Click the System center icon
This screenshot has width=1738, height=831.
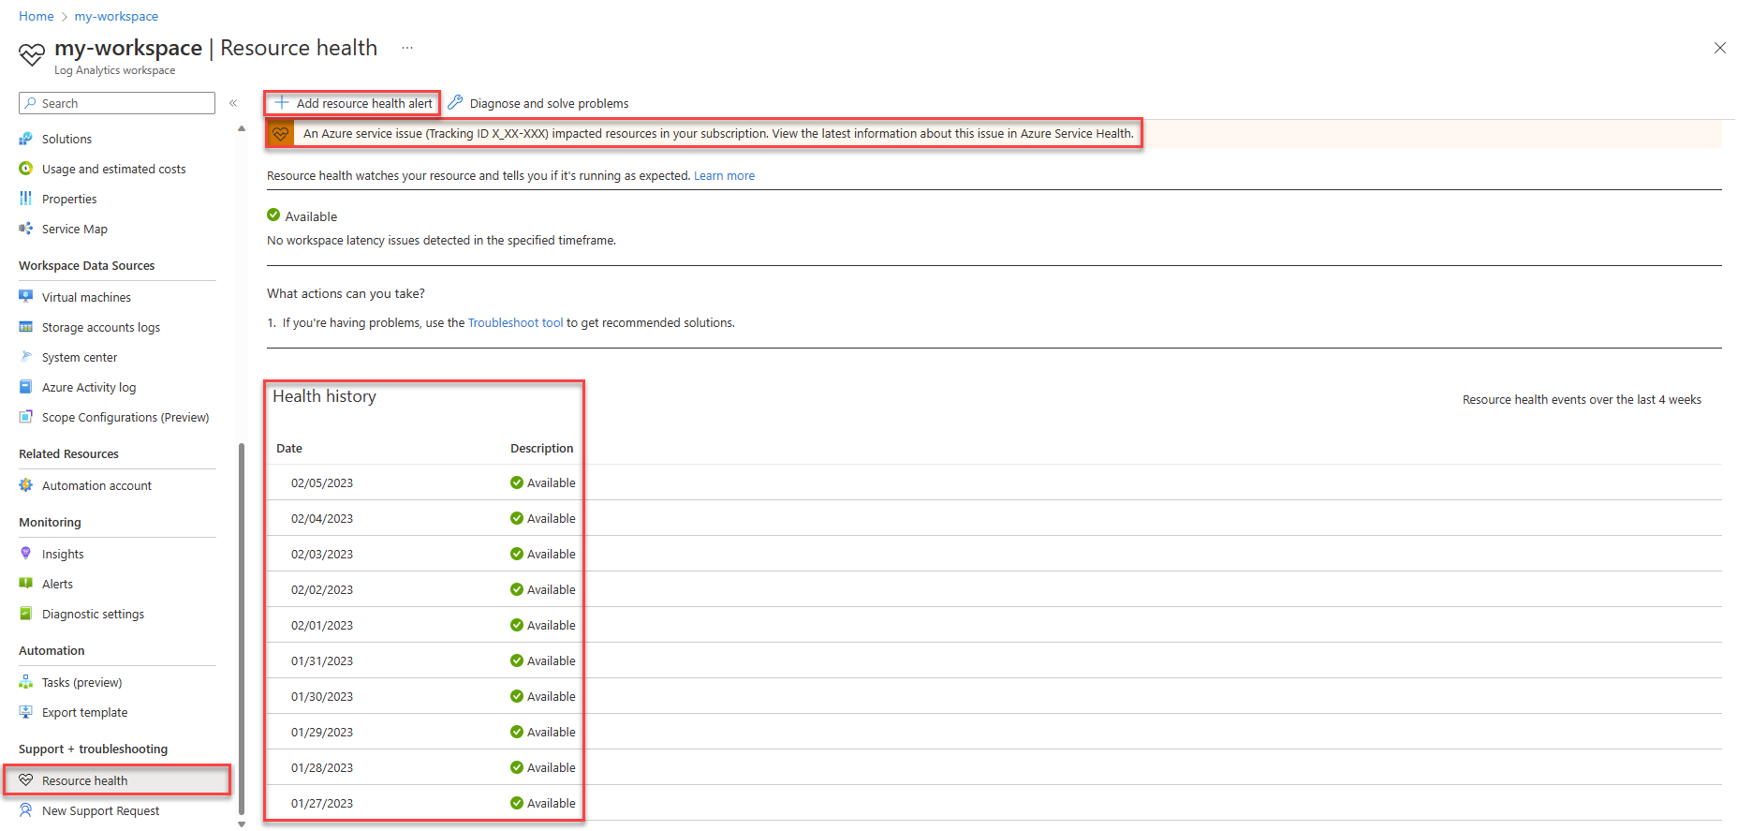(x=26, y=357)
